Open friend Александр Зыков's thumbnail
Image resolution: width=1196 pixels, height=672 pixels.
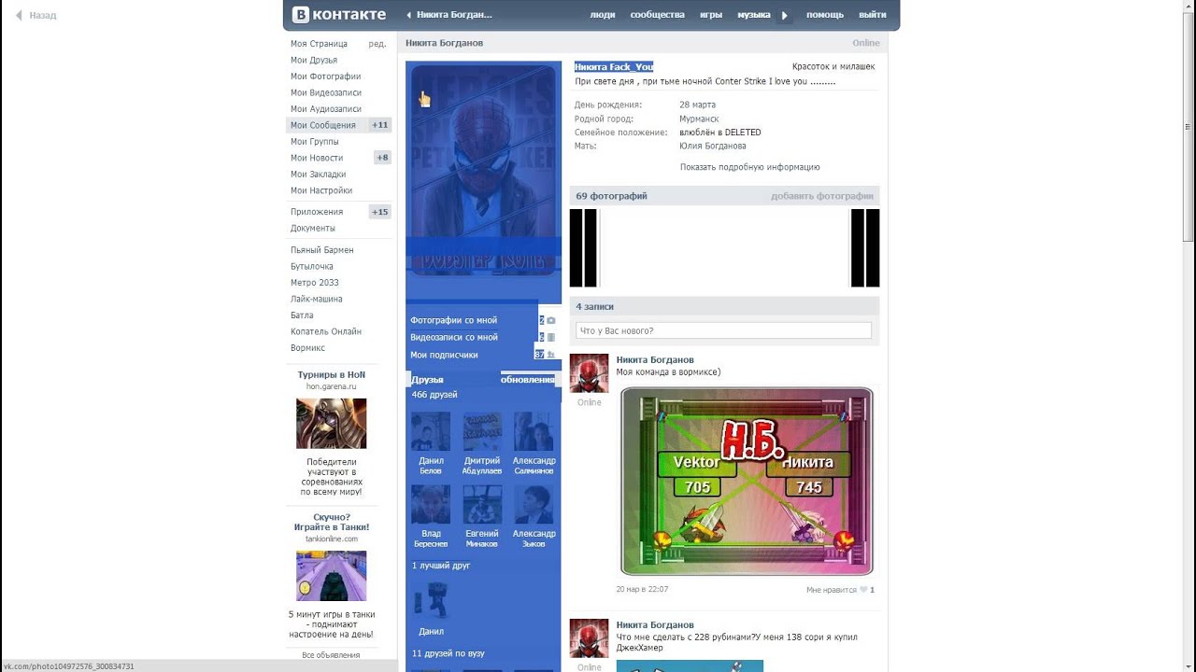point(534,505)
